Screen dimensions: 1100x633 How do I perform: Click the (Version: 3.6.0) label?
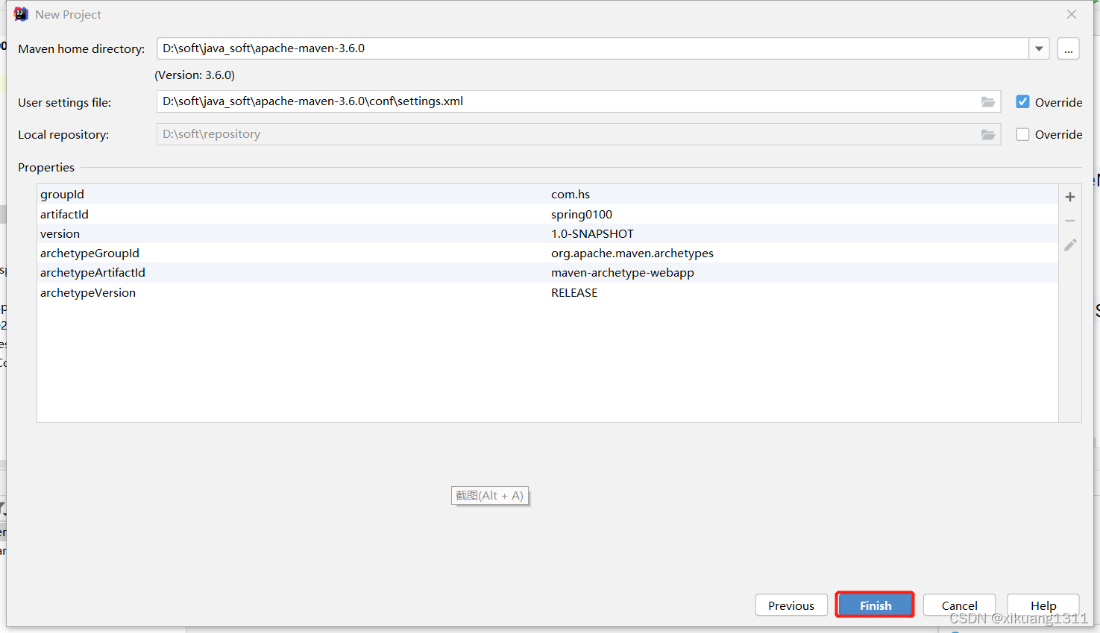195,75
